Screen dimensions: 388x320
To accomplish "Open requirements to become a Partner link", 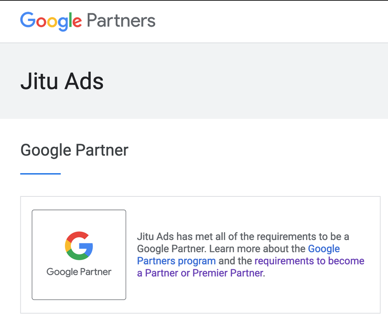I will coord(309,261).
